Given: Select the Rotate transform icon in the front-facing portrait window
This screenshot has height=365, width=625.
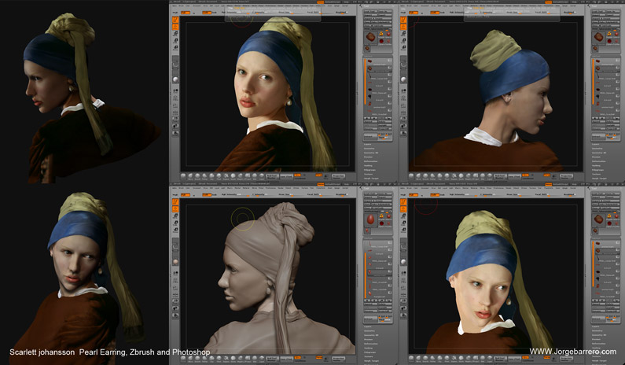Looking at the screenshot, I should pyautogui.click(x=175, y=47).
